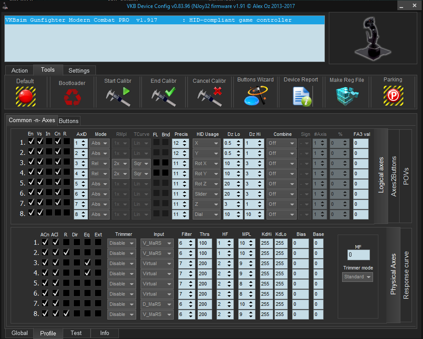Click Base field for physical axis 8

pyautogui.click(x=319, y=314)
